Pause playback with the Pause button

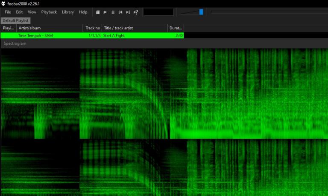pos(113,12)
